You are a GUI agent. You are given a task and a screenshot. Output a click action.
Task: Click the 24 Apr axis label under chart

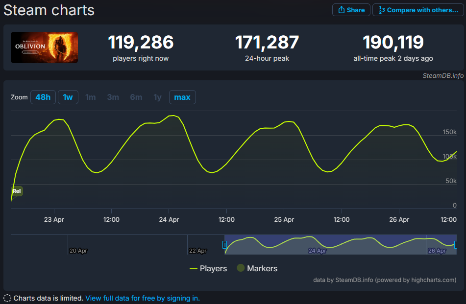(169, 220)
